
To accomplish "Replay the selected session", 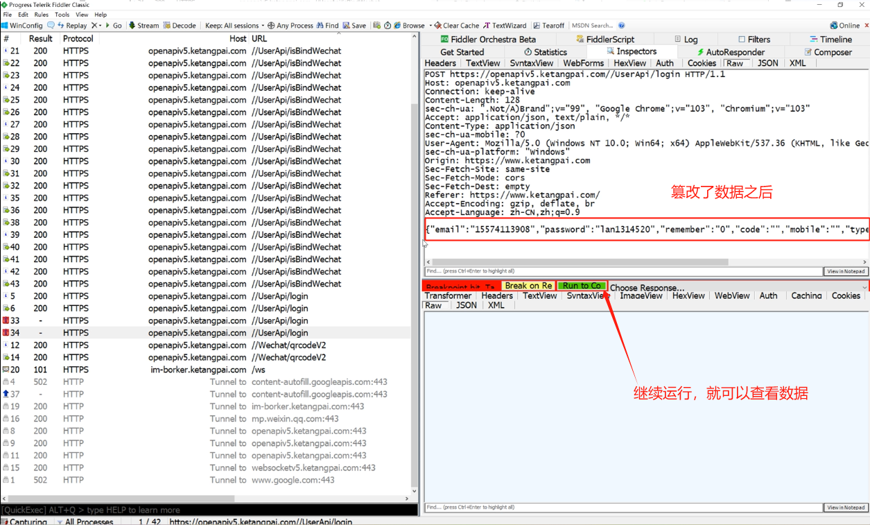I will (72, 26).
